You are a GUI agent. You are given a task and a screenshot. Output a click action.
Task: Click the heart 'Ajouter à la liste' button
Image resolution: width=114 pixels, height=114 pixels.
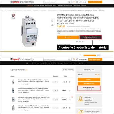click(90, 37)
